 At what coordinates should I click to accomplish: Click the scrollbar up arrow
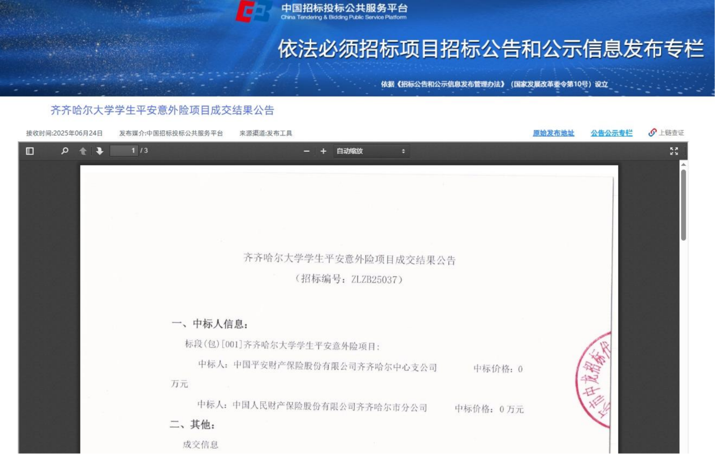(683, 164)
